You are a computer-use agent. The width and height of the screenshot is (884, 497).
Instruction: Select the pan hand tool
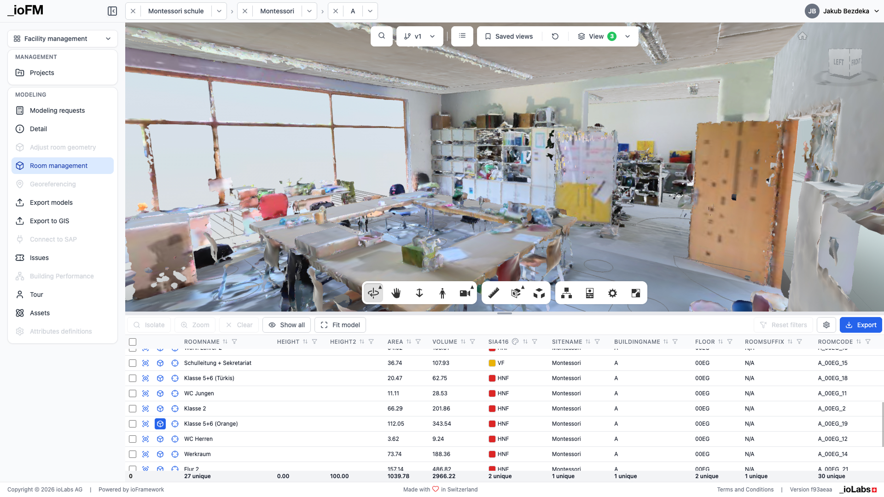[x=396, y=293]
